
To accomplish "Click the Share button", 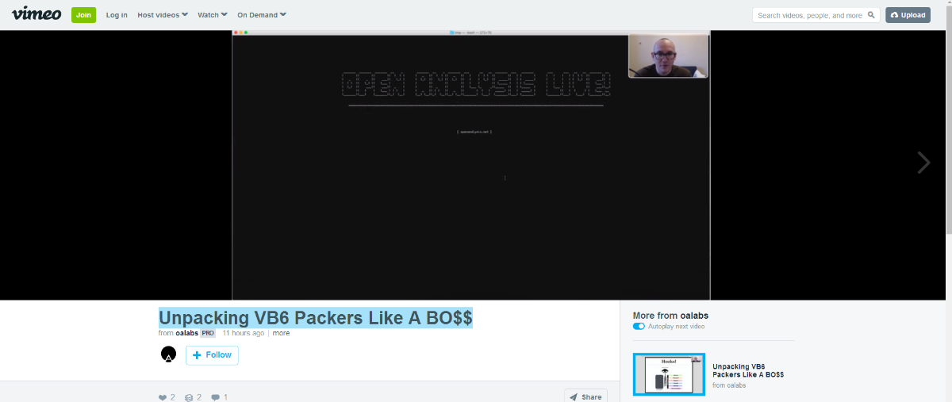I will [x=585, y=396].
